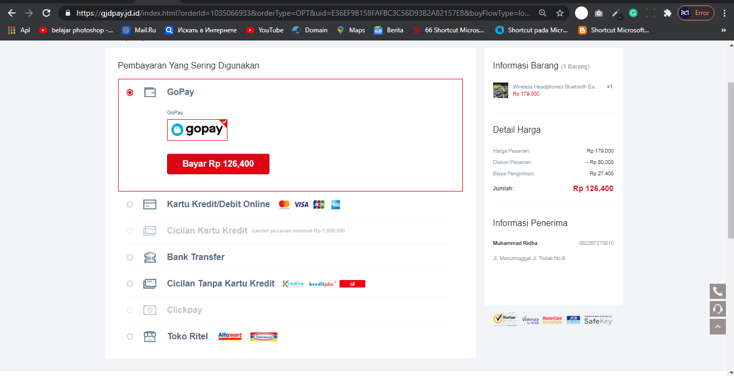The width and height of the screenshot is (734, 376).
Task: Click the store icon beside Toko Ritel
Action: coord(150,337)
